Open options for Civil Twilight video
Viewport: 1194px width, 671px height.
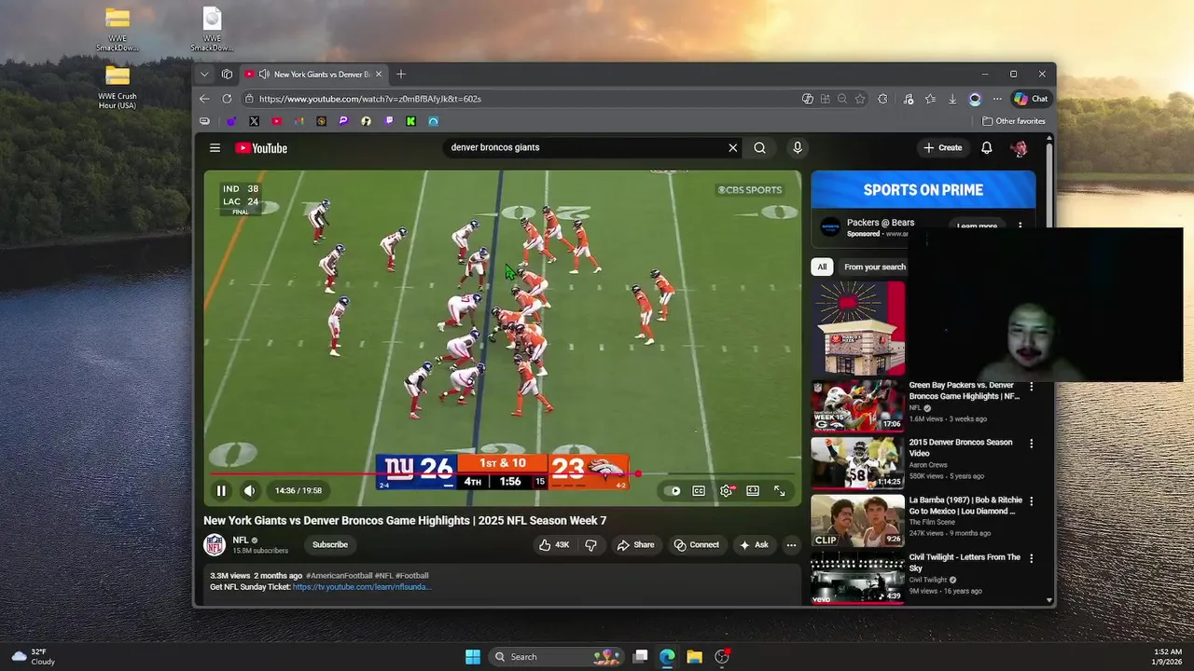1032,559
